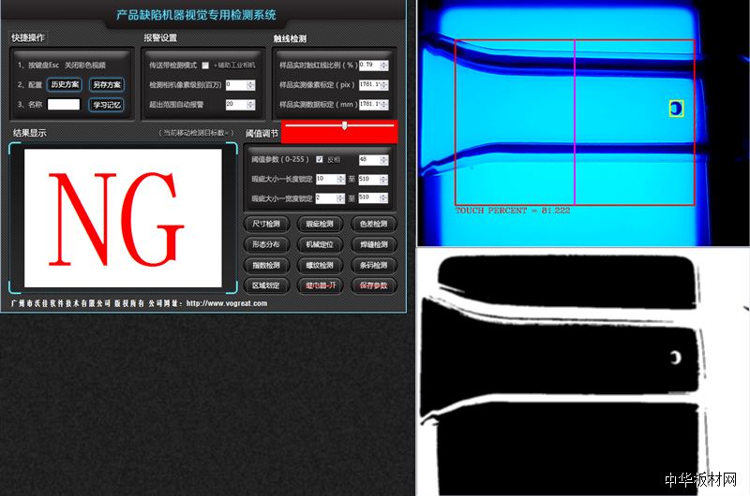Screen dimensions: 750x496
Task: Open 形态分布 shape distribution
Action: pyautogui.click(x=265, y=244)
